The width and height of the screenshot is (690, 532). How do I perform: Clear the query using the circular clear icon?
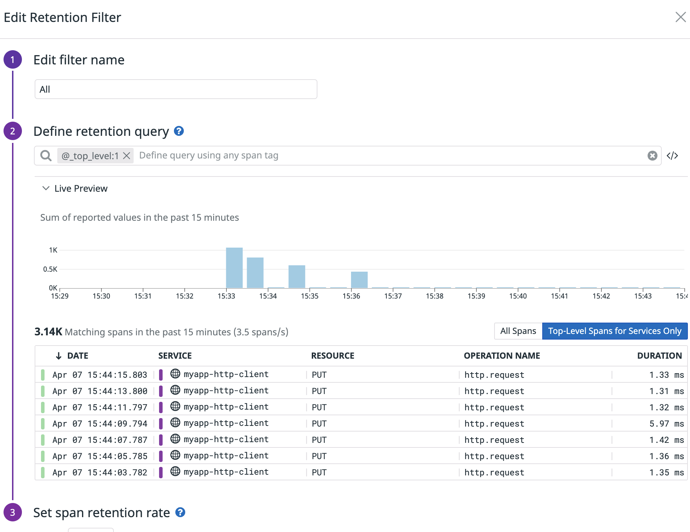tap(652, 156)
